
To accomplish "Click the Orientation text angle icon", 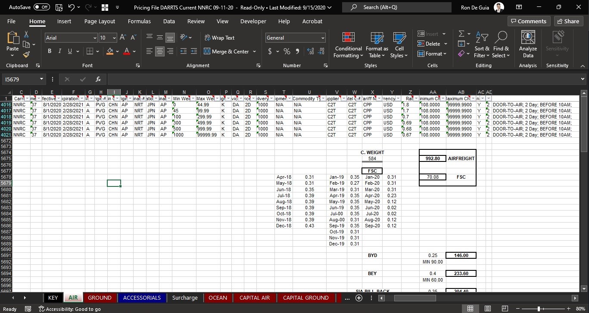I will pyautogui.click(x=183, y=38).
